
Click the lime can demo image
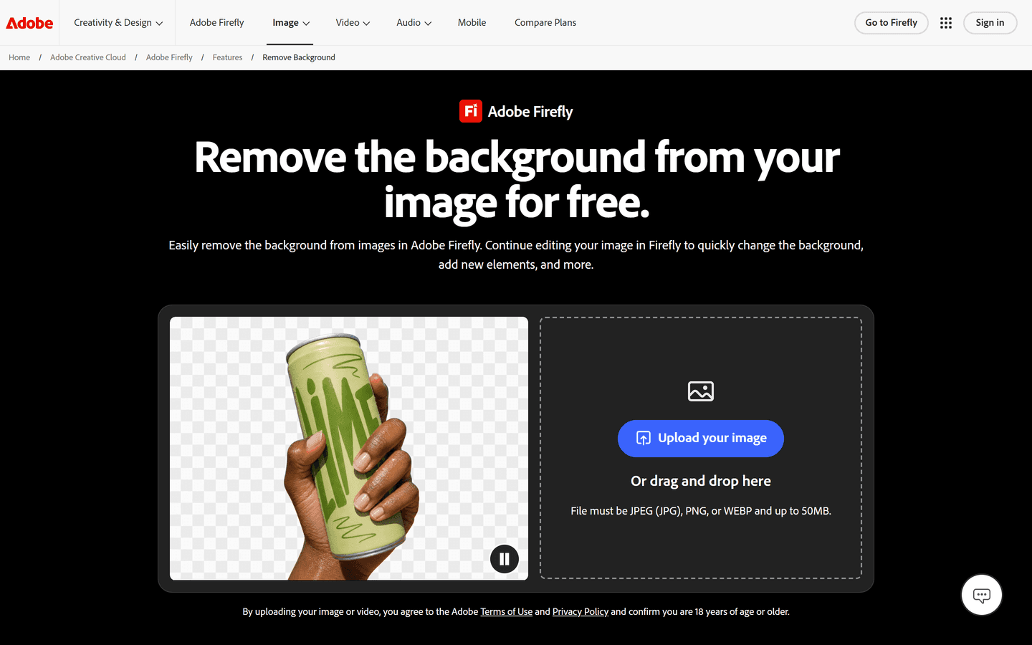pos(349,449)
